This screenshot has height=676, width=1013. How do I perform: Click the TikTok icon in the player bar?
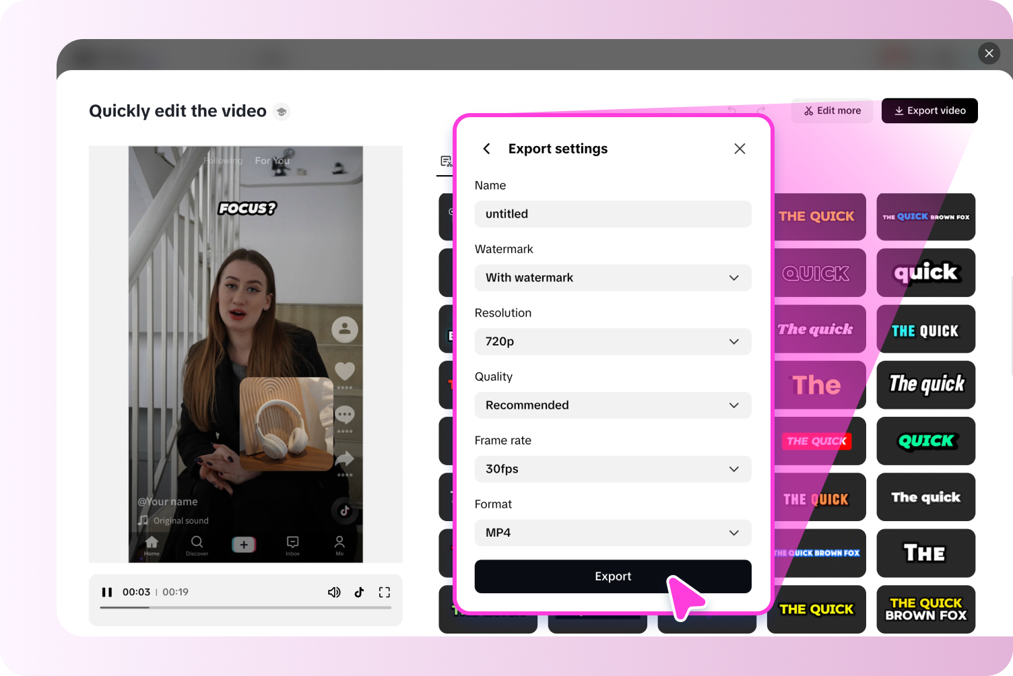point(359,593)
